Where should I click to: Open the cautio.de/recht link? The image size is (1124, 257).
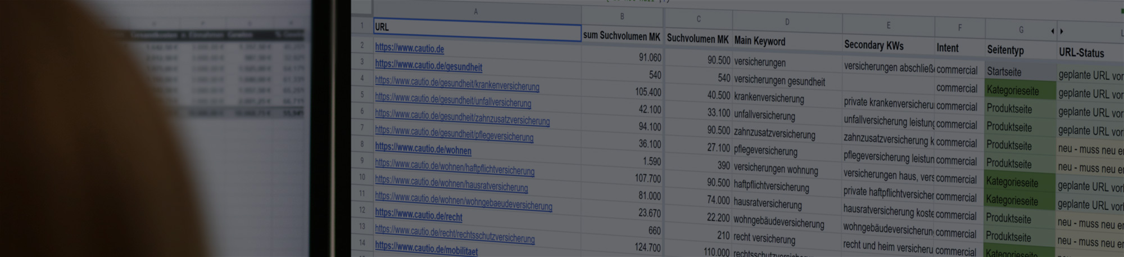pos(419,214)
